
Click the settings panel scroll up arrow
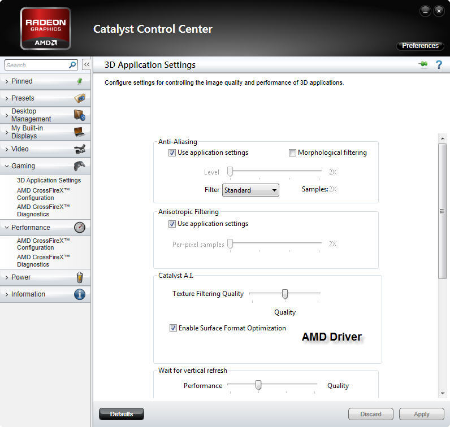click(x=443, y=138)
